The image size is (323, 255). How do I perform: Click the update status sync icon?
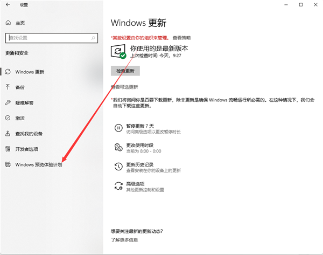click(117, 52)
